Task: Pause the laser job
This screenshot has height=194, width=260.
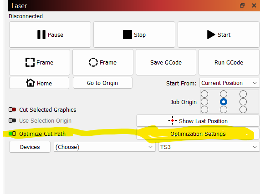Action: [x=50, y=35]
